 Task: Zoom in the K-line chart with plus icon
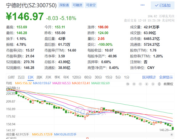coord(134,84)
